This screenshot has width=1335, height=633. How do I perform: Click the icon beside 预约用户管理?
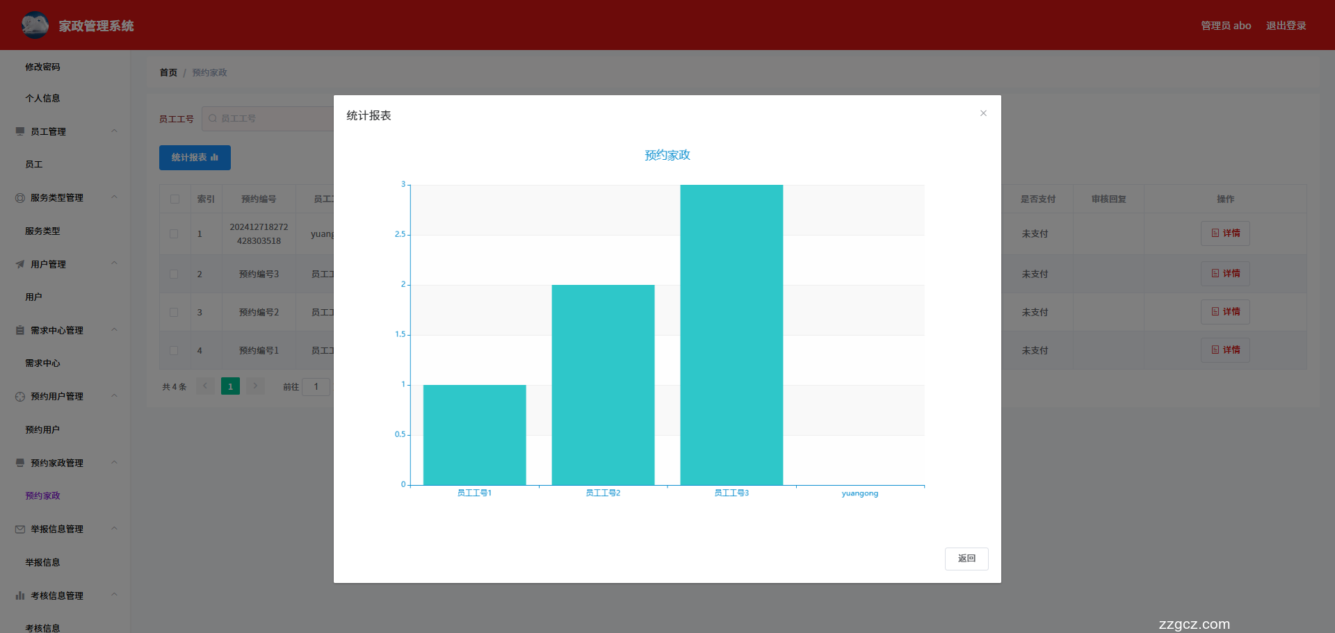20,397
